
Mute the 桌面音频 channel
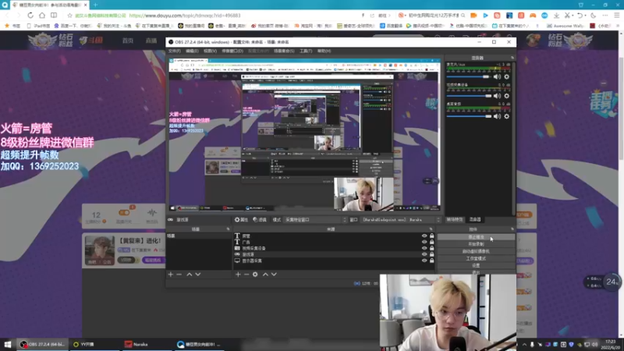click(497, 116)
